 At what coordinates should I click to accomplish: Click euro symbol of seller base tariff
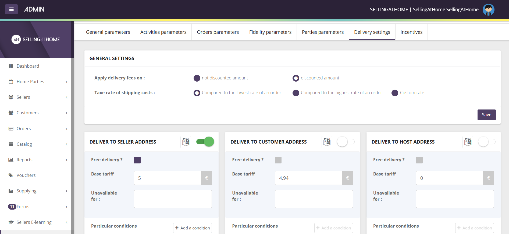(207, 178)
